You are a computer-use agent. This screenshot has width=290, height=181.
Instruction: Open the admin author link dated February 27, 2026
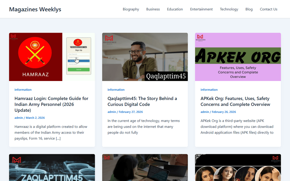coord(112,112)
